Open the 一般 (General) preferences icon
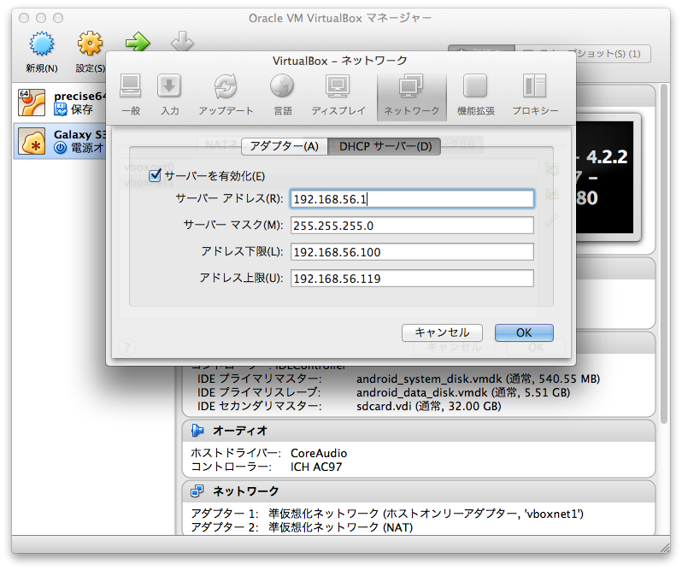The width and height of the screenshot is (682, 570). pyautogui.click(x=131, y=95)
